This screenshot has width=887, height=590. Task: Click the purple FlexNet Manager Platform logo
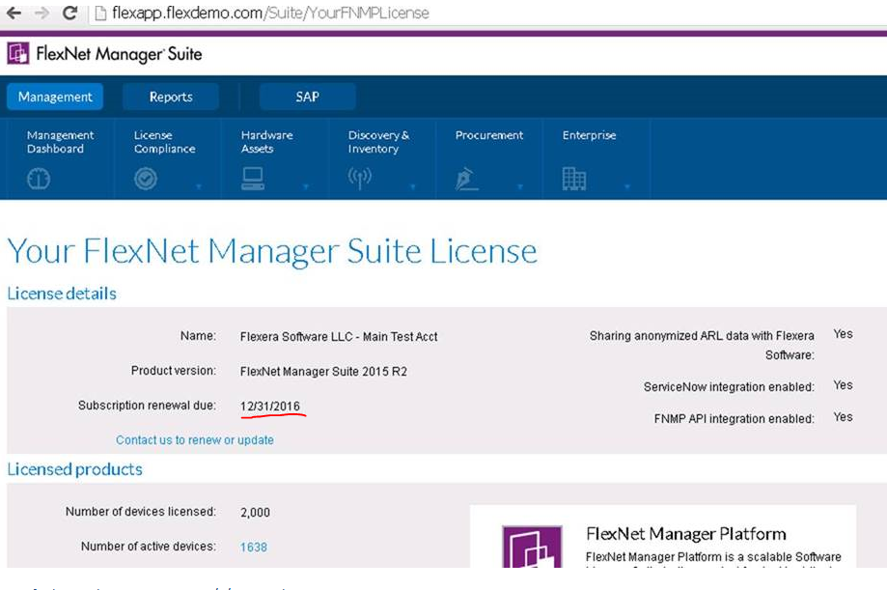(x=532, y=547)
